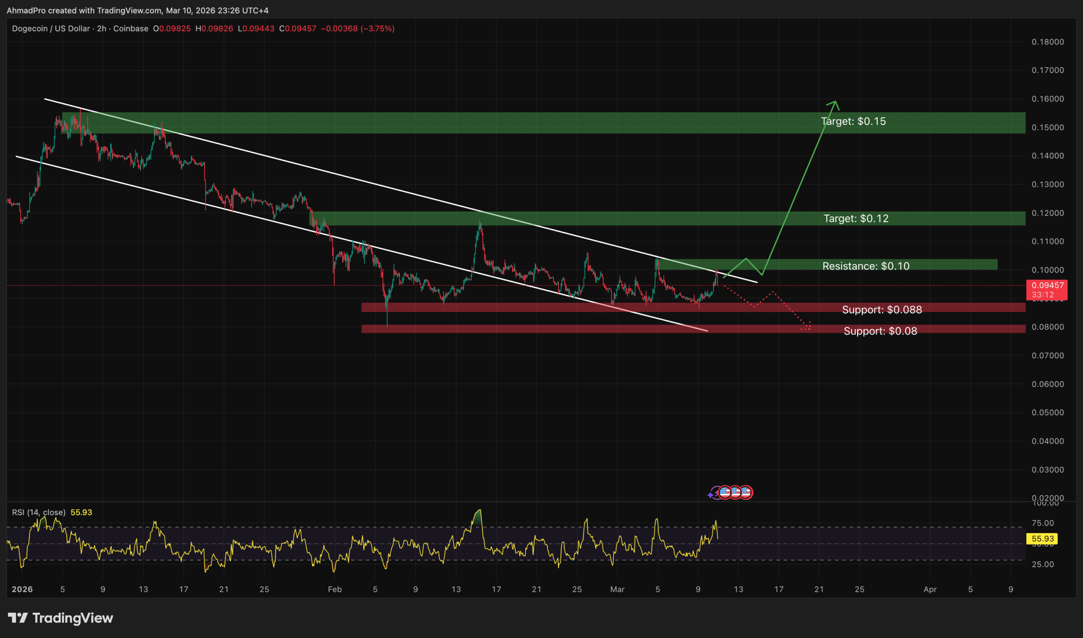This screenshot has height=638, width=1083.
Task: Click the purple sparkle emoji on the chart
Action: click(711, 495)
